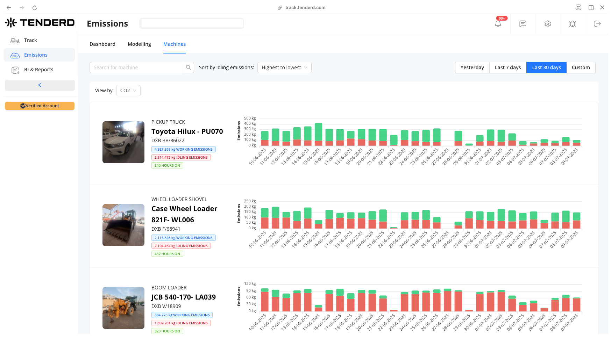The image size is (611, 338).
Task: Select the Last 30 days range
Action: [x=546, y=67]
